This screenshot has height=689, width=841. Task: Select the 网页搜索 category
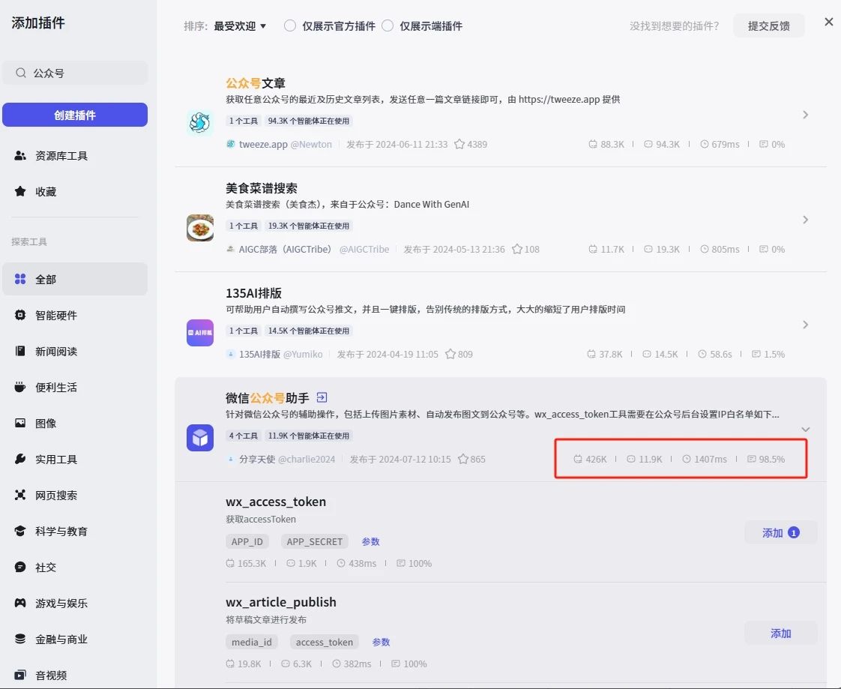point(75,495)
